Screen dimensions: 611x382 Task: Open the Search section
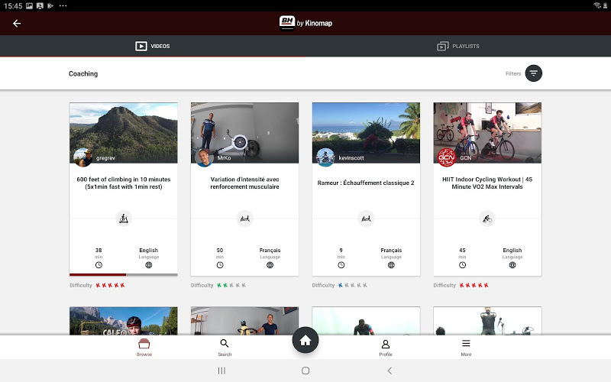click(x=225, y=347)
